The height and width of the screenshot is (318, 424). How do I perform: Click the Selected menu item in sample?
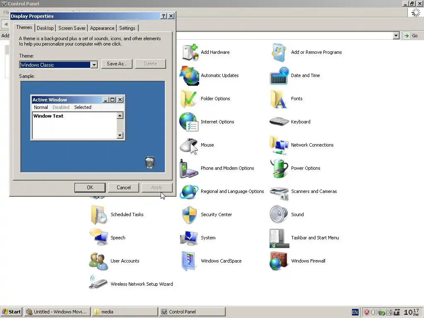click(x=83, y=107)
